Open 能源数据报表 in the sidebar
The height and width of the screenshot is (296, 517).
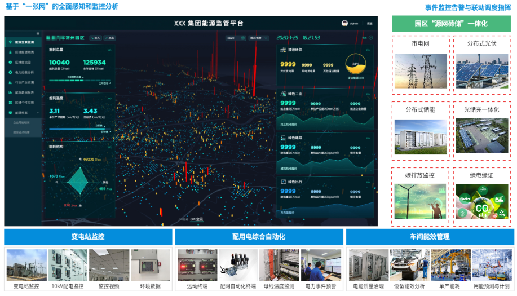pos(23,92)
